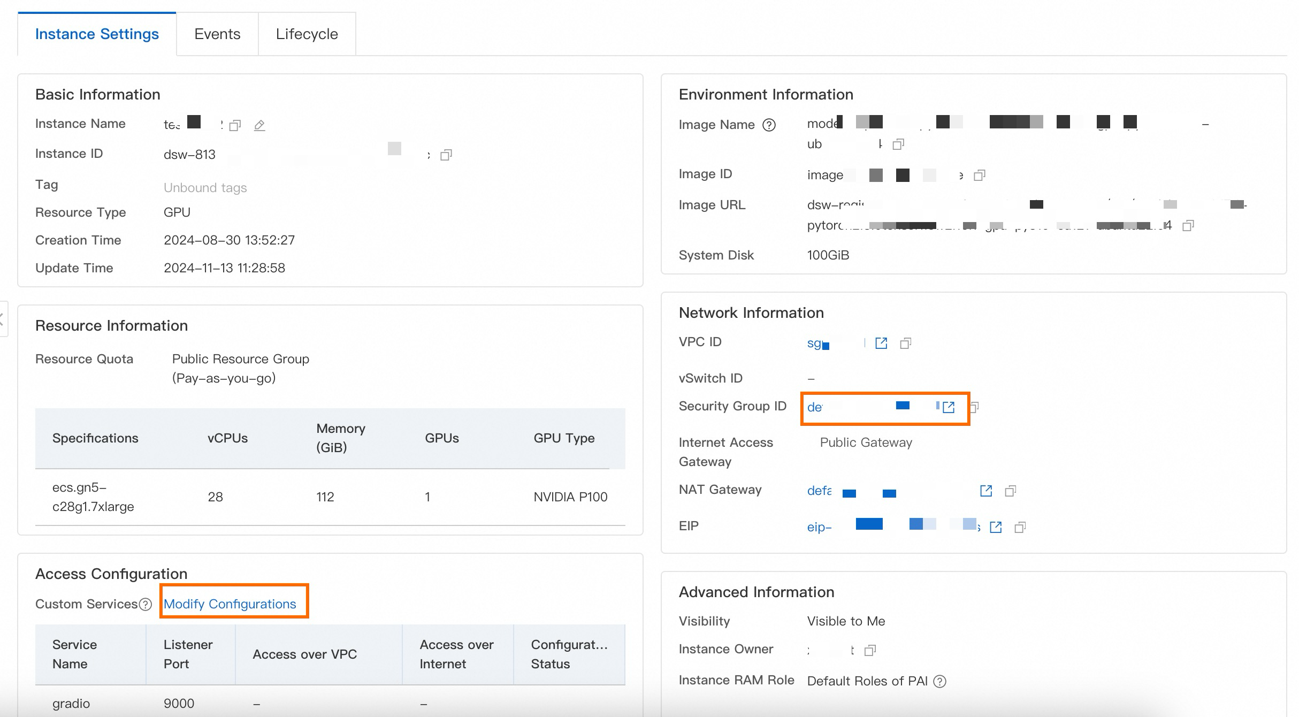Image resolution: width=1299 pixels, height=717 pixels.
Task: Select the Instance Settings tab
Action: 97,34
